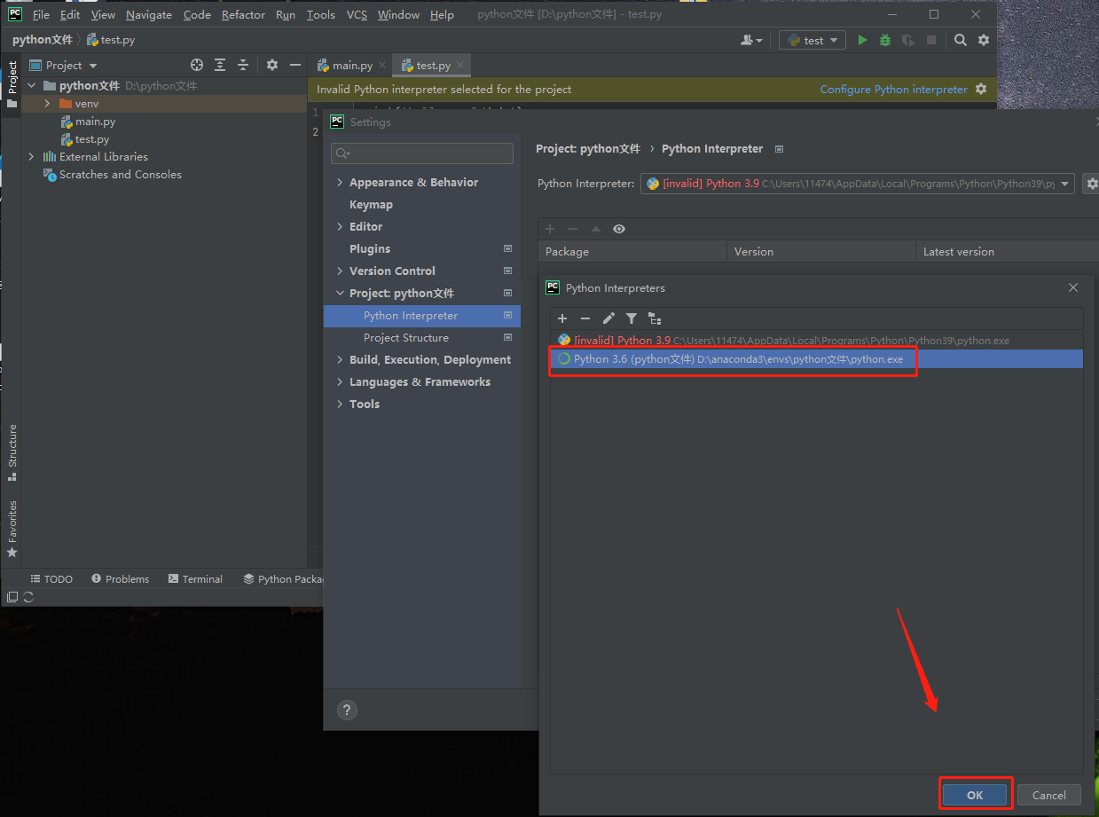The width and height of the screenshot is (1099, 817).
Task: Click OK in Python Interpreters dialog
Action: coord(975,795)
